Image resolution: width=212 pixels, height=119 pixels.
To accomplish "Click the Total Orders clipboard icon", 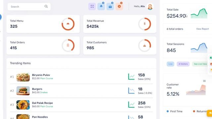I will 68,46.
